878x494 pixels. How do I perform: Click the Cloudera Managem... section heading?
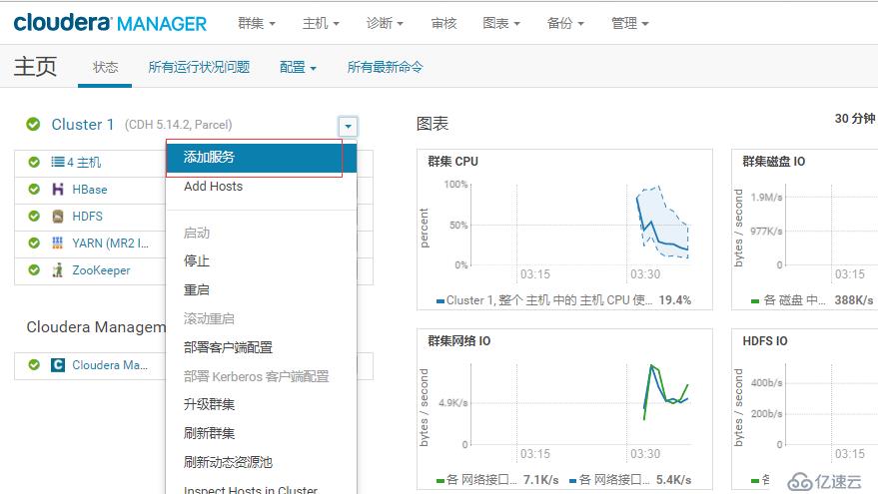[96, 326]
